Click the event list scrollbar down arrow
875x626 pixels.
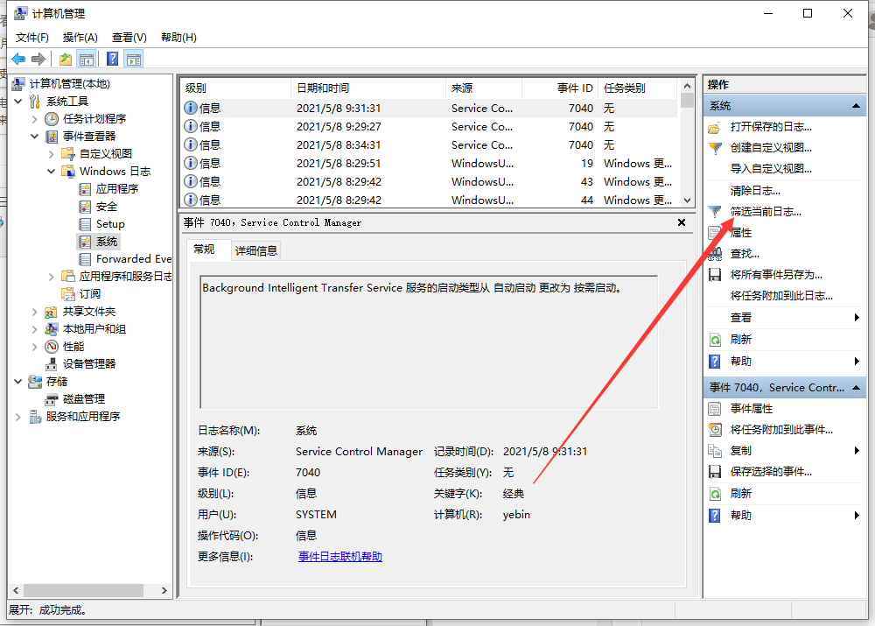(x=688, y=200)
